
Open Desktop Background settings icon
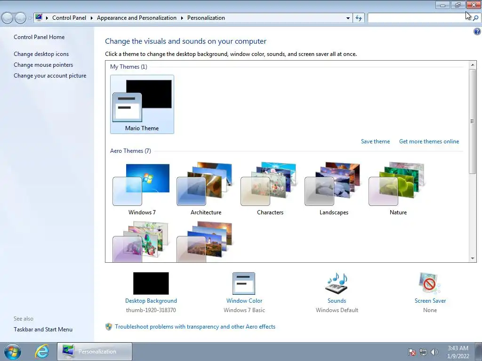[x=151, y=283]
